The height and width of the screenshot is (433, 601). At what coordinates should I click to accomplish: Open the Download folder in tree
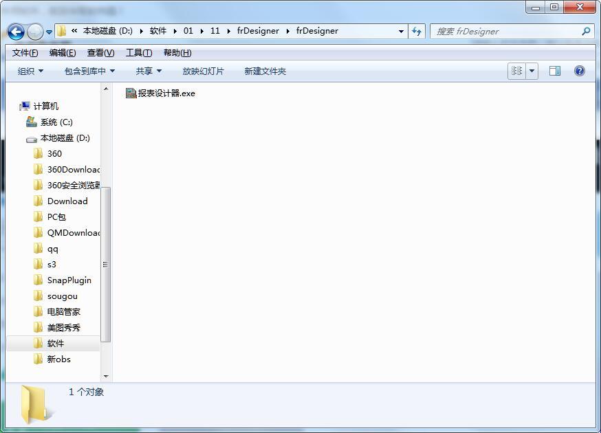click(67, 201)
